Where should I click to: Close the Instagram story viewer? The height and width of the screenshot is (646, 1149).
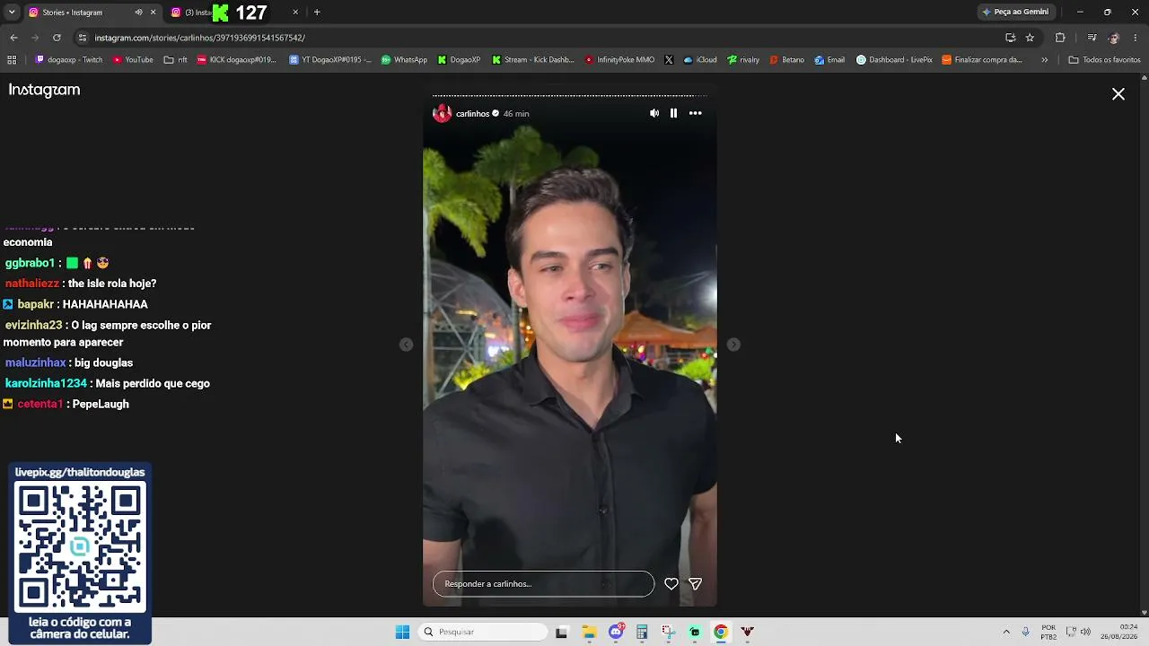pyautogui.click(x=1118, y=94)
